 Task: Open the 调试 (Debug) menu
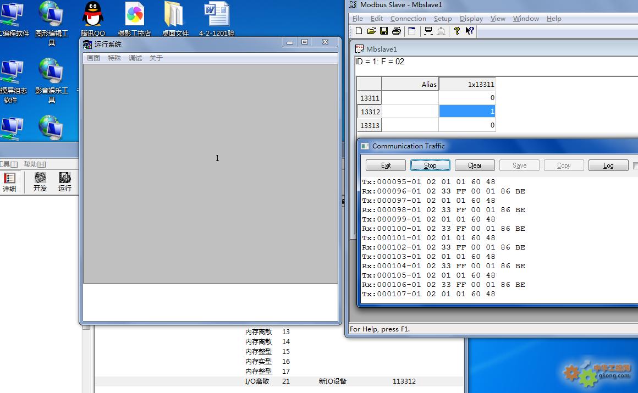135,58
